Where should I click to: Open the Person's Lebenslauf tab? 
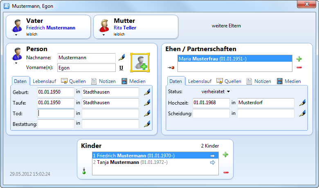(44, 81)
